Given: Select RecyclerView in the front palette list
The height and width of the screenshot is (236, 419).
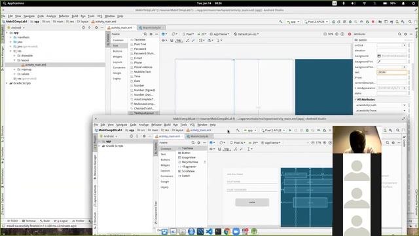Looking at the screenshot, I should 190,162.
